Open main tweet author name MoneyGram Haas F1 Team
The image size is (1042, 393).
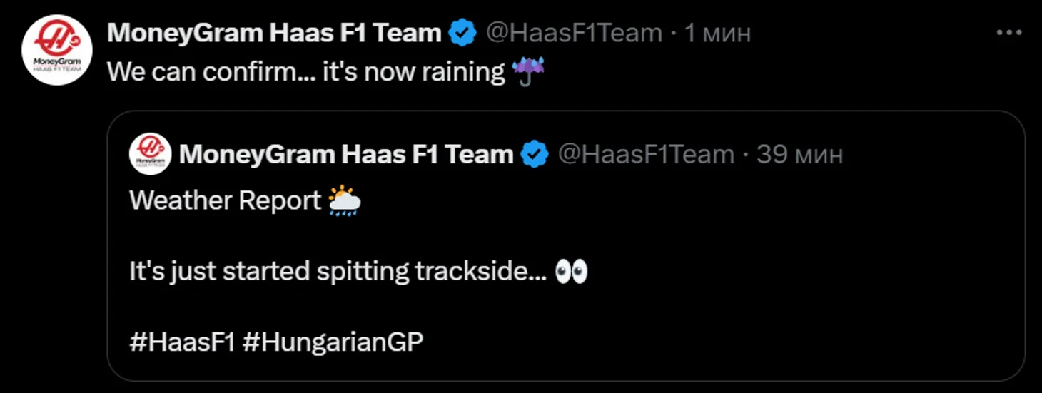coord(274,33)
